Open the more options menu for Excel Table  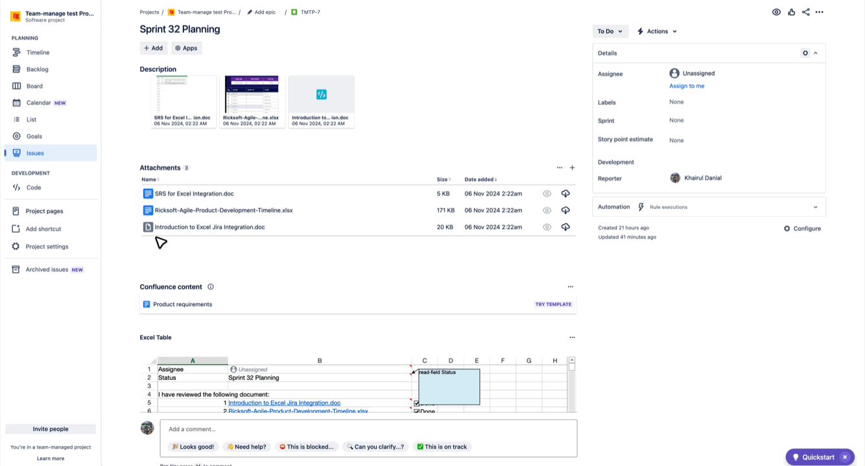(x=572, y=337)
